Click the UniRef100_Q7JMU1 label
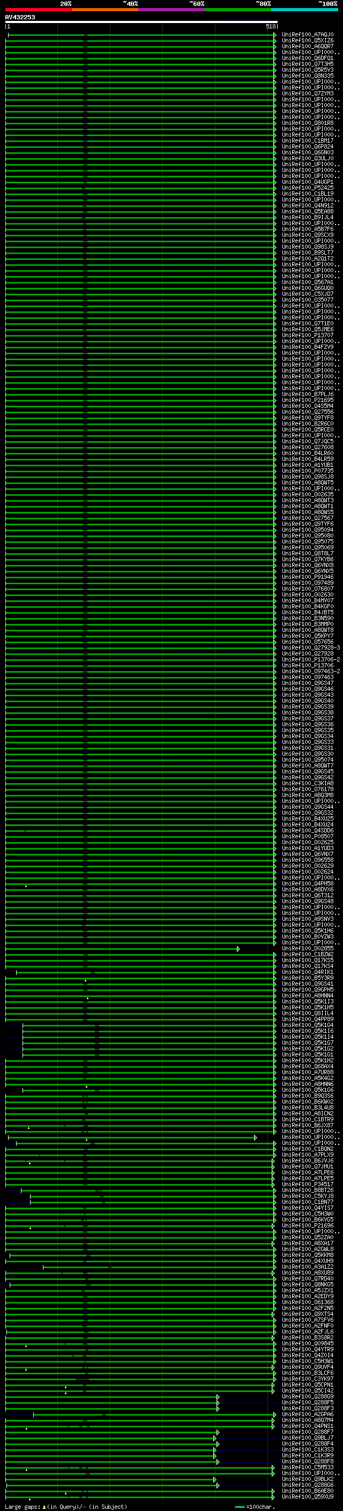 [308, 1167]
